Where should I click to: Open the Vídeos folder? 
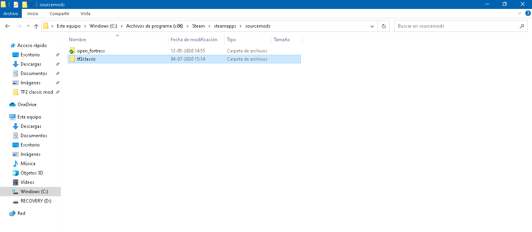coord(27,182)
